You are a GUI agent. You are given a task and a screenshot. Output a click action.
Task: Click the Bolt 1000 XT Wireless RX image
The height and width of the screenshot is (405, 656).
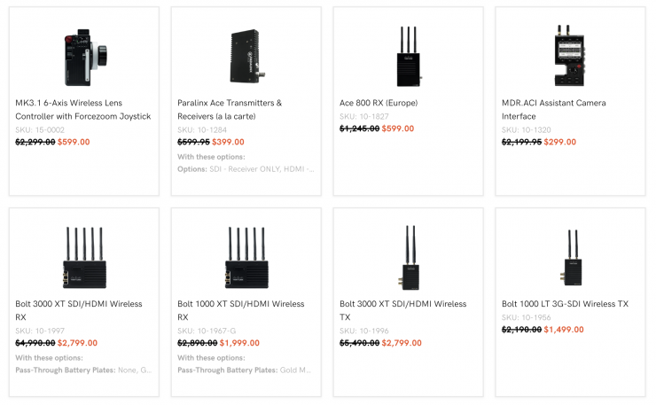point(246,255)
